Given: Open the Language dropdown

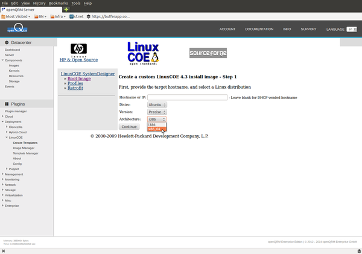Looking at the screenshot, I should (352, 30).
